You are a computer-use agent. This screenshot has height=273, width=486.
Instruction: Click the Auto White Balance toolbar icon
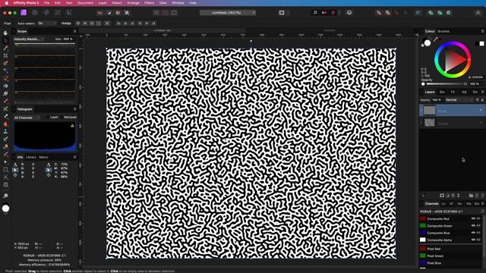coord(127,13)
